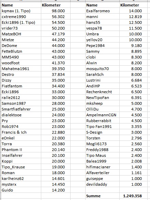This screenshot has height=200, width=150.
Task: Select the Exalfaromeo name cell
Action: tap(102, 11)
